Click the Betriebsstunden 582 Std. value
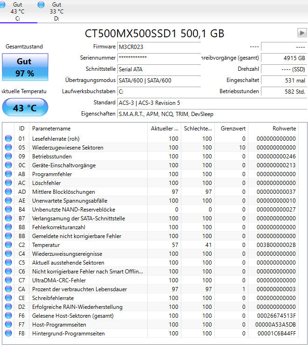This screenshot has height=348, width=308. point(284,91)
